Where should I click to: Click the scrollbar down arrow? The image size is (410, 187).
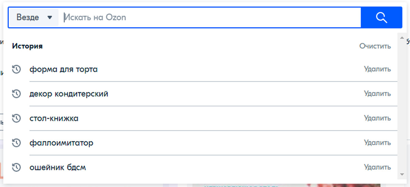pos(401,174)
